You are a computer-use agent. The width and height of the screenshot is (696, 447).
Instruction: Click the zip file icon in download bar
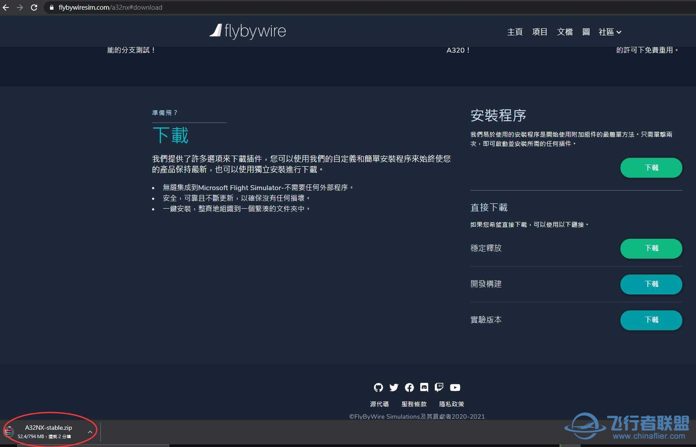[8, 432]
